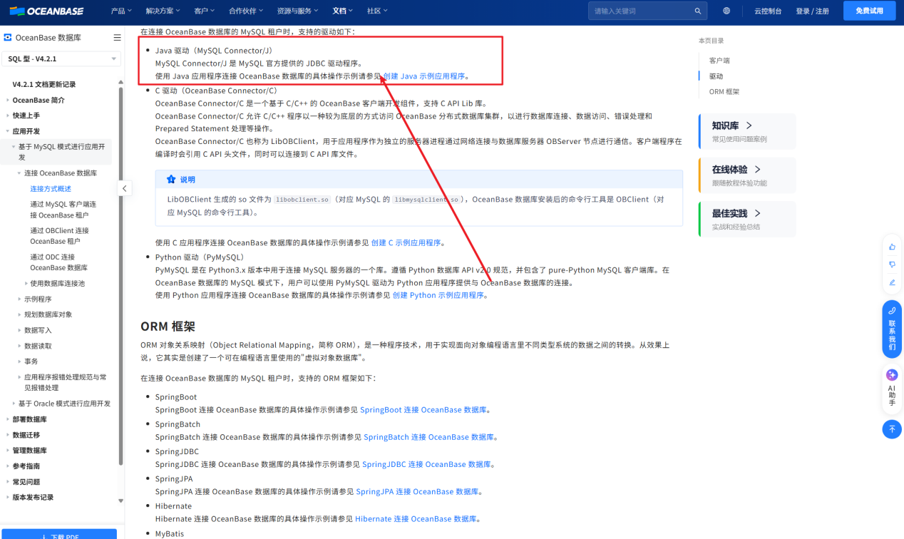Open Hibernate 连接 OceanBase 数据库 link

point(416,519)
